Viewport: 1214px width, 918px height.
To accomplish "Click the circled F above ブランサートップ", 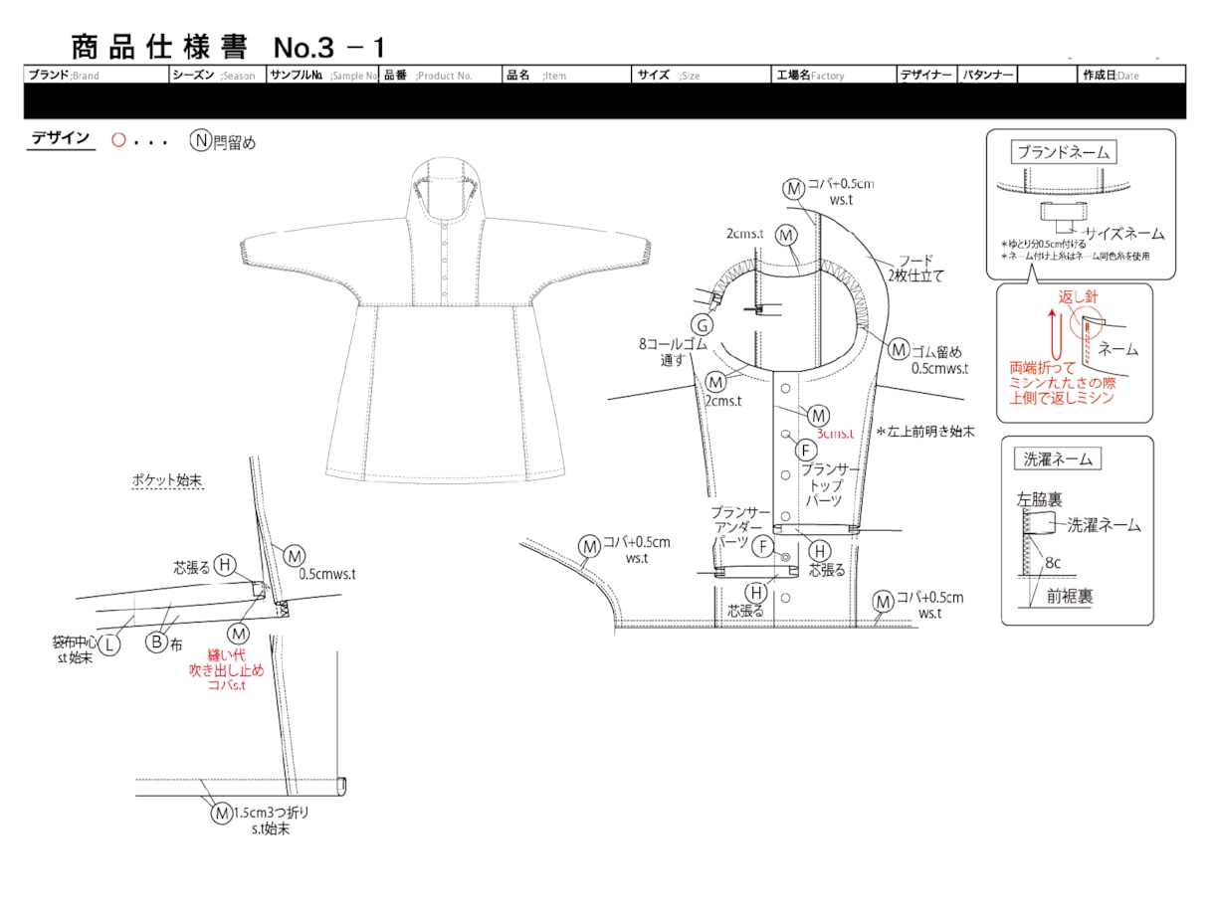I will 806,449.
